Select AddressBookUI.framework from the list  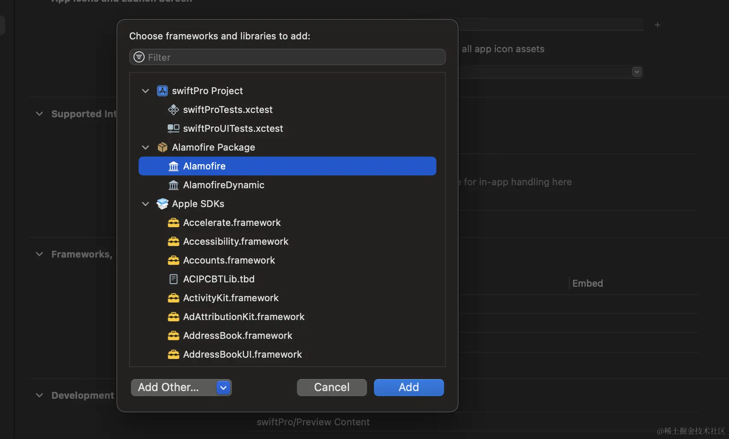point(242,354)
